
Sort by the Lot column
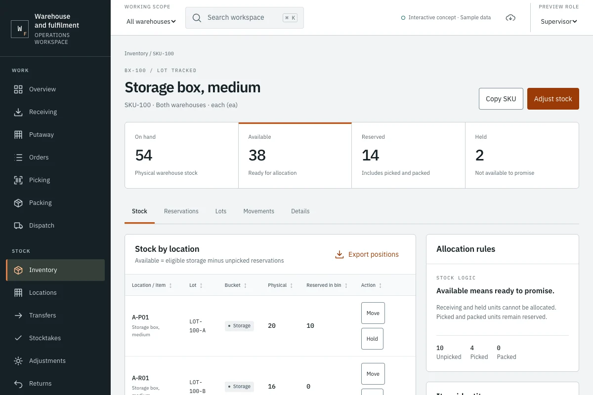196,285
